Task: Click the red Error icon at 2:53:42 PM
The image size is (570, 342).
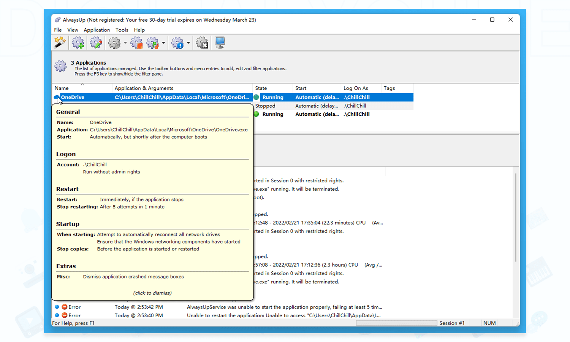Action: pos(65,307)
